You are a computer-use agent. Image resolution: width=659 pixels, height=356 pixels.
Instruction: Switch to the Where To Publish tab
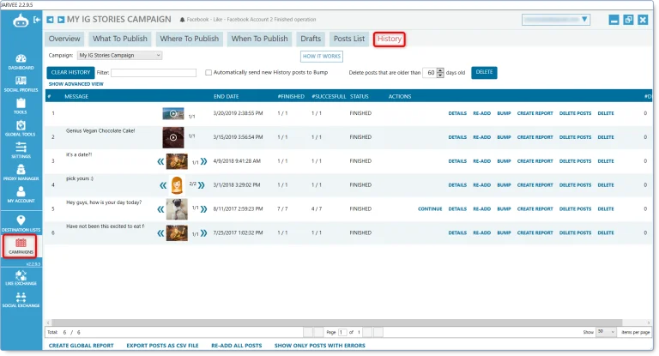tap(189, 39)
